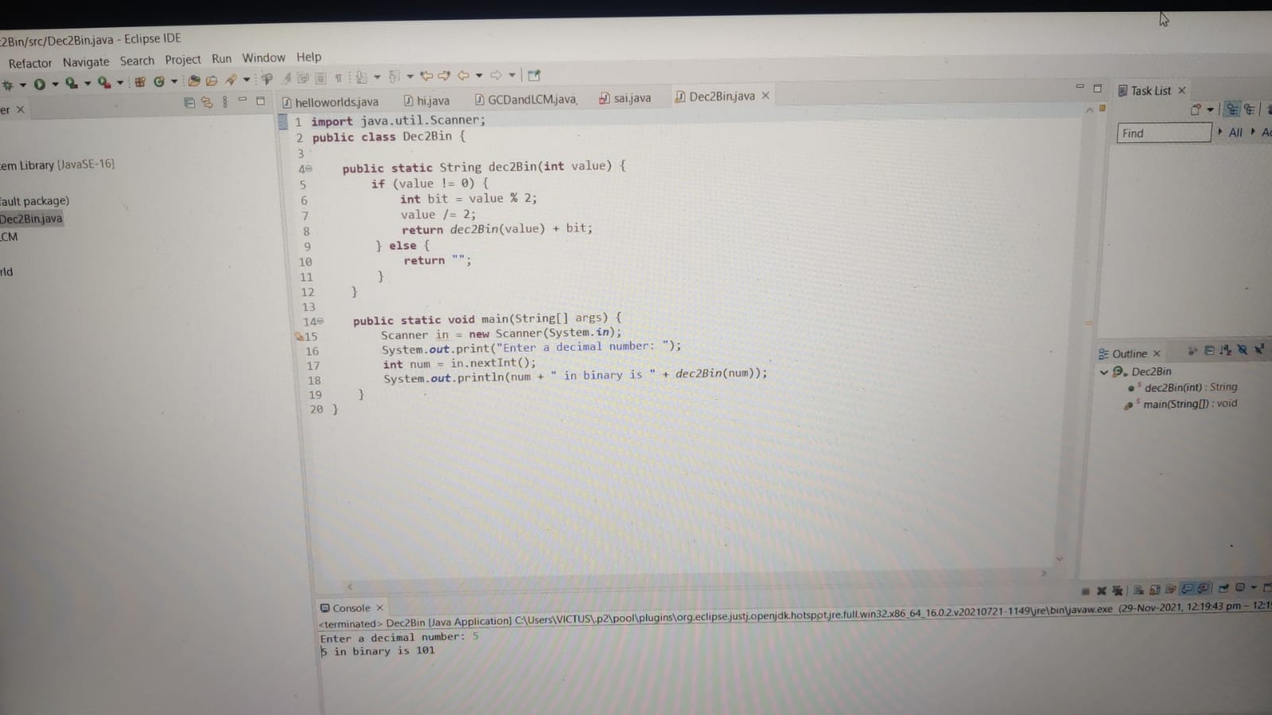Click the Coverage launch icon
1272x715 pixels.
[x=71, y=84]
